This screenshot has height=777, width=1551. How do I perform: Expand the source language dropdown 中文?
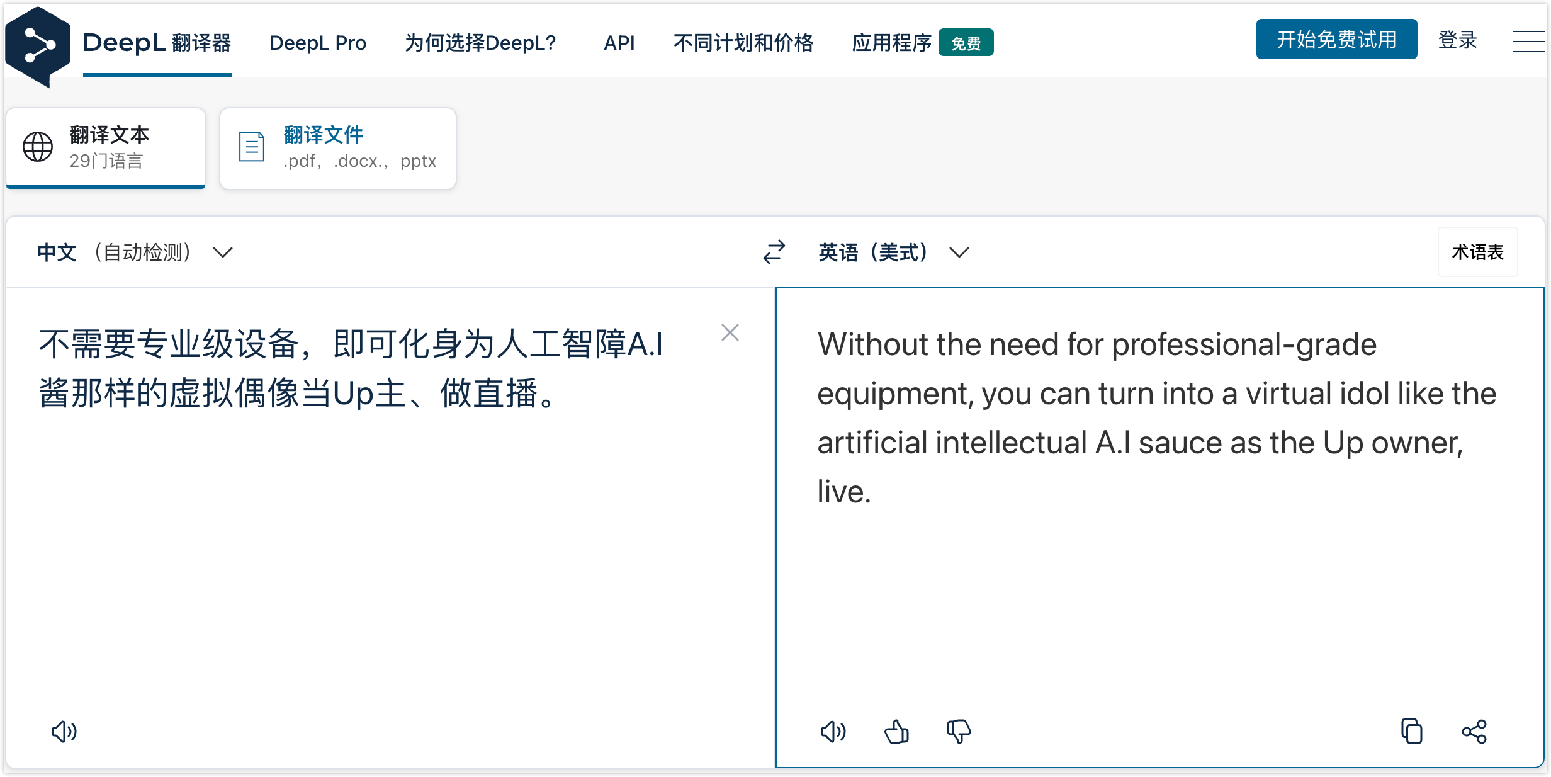(x=135, y=252)
